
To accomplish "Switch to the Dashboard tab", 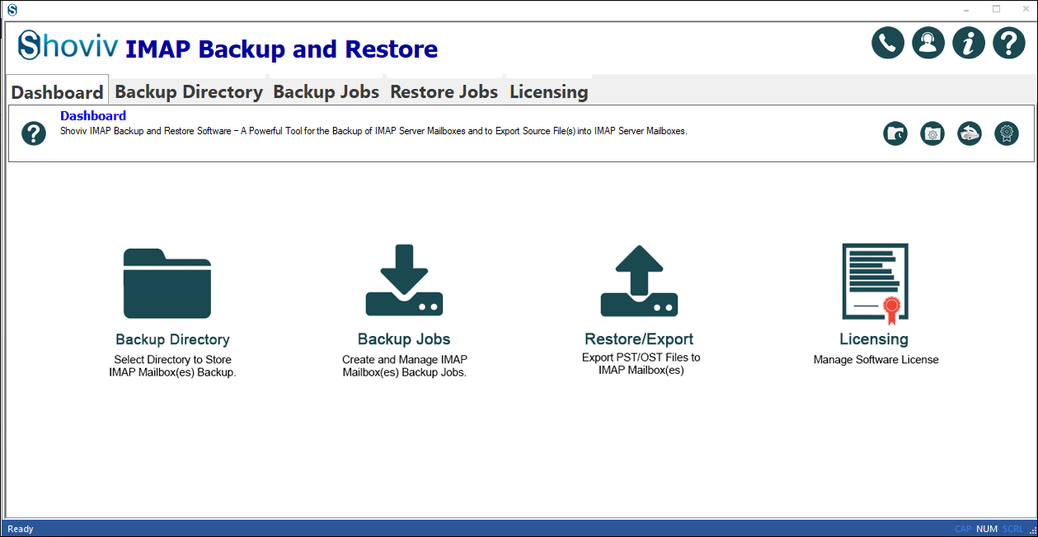I will (x=58, y=92).
